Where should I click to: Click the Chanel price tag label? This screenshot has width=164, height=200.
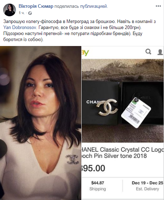click(x=136, y=113)
